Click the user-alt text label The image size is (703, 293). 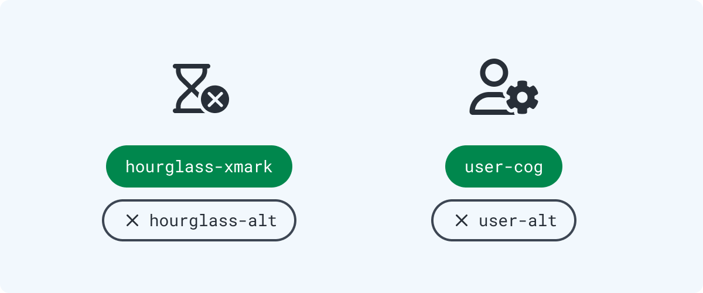coord(518,220)
